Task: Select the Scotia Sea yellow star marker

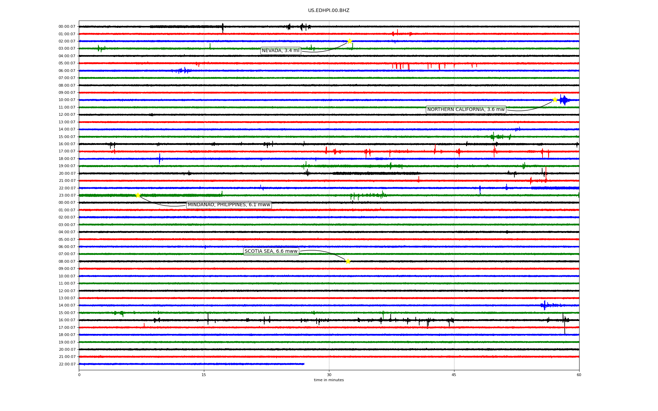Action: [x=348, y=261]
